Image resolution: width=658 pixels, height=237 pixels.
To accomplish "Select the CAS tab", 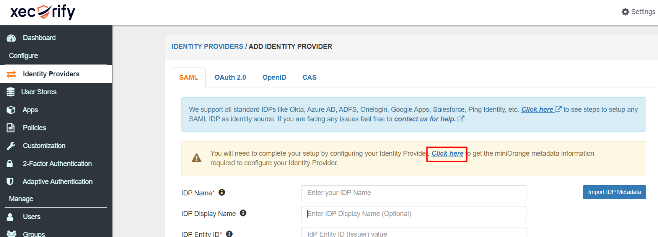I will tap(309, 77).
